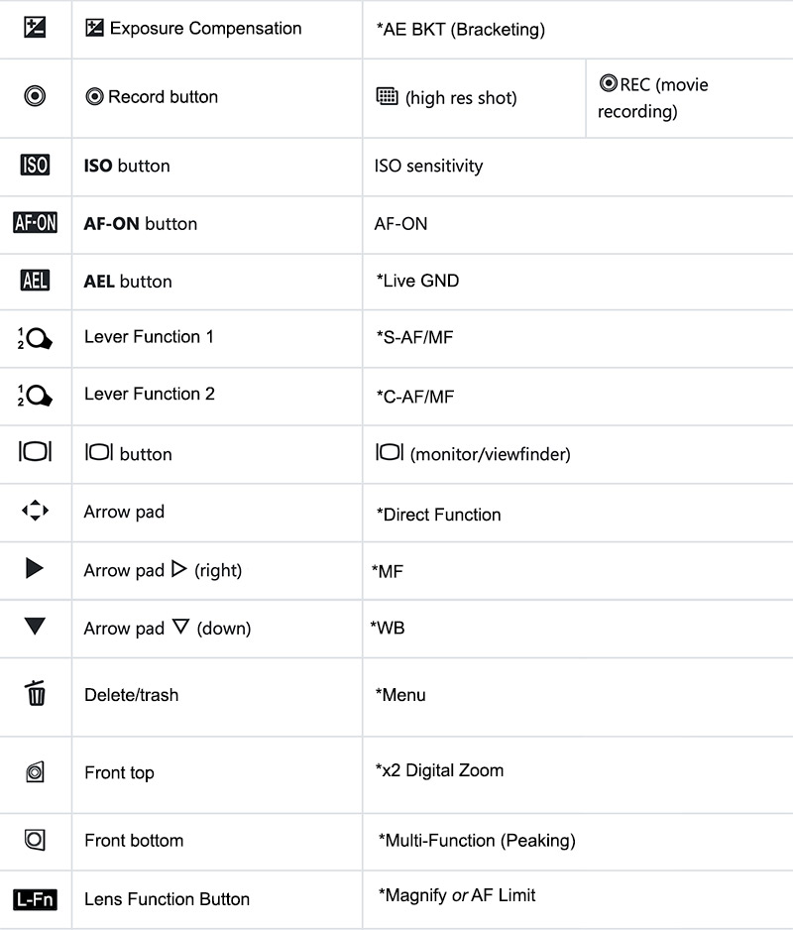Click the Front bottom button icon
This screenshot has height=930, width=793.
click(x=35, y=840)
